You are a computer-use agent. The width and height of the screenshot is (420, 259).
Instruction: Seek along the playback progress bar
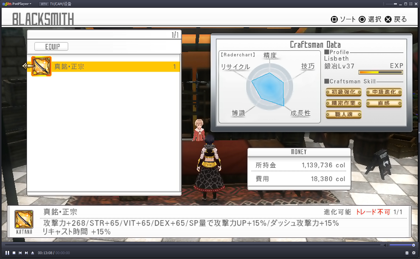pyautogui.click(x=192, y=245)
